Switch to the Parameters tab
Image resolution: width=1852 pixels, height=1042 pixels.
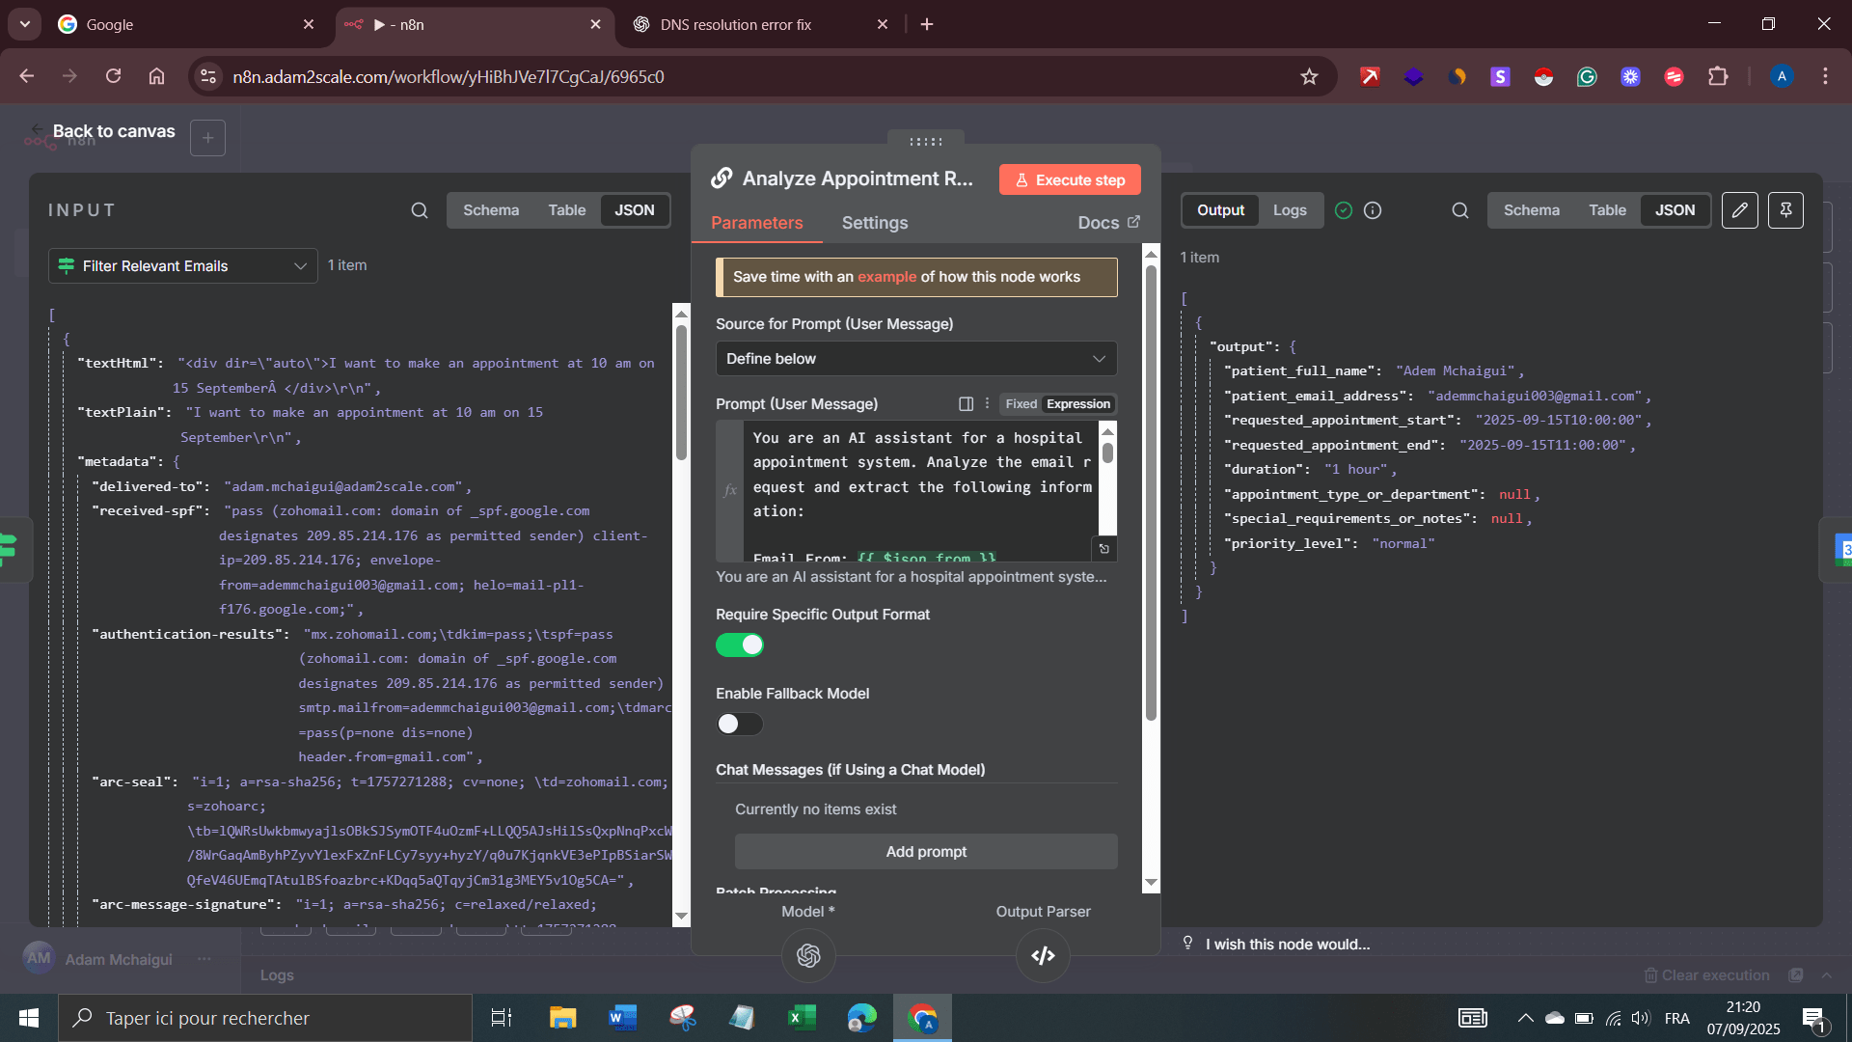tap(756, 223)
